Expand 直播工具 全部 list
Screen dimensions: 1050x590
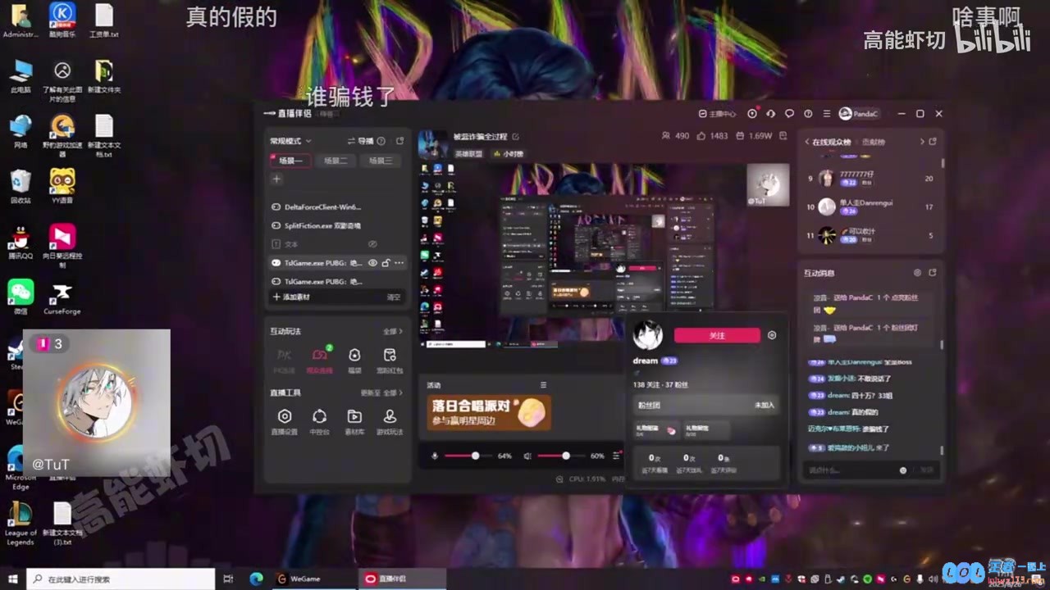pos(393,393)
